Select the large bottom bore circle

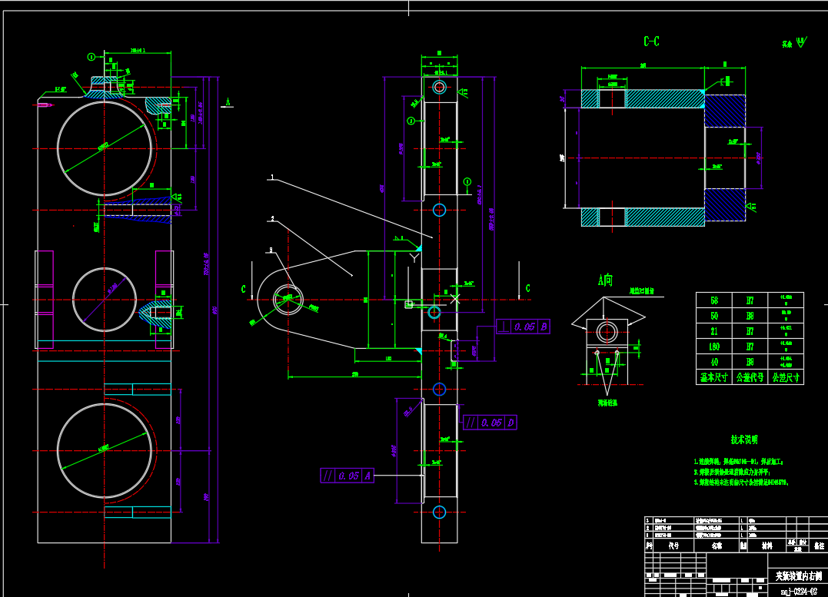tap(105, 450)
